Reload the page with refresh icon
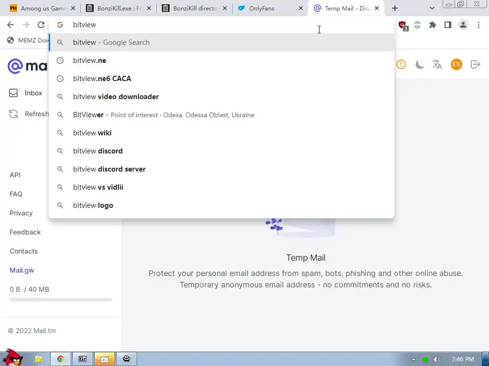489x366 pixels. 41,25
